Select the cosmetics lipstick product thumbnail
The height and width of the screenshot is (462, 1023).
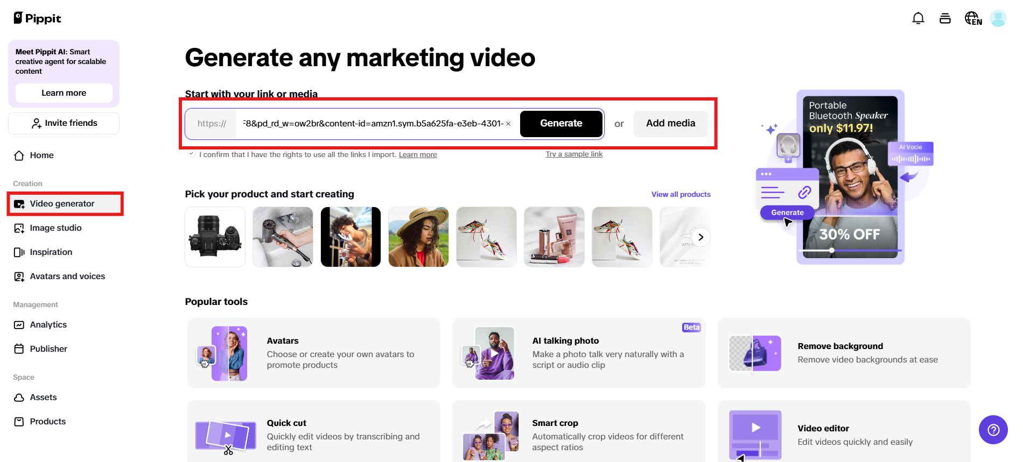coord(554,237)
